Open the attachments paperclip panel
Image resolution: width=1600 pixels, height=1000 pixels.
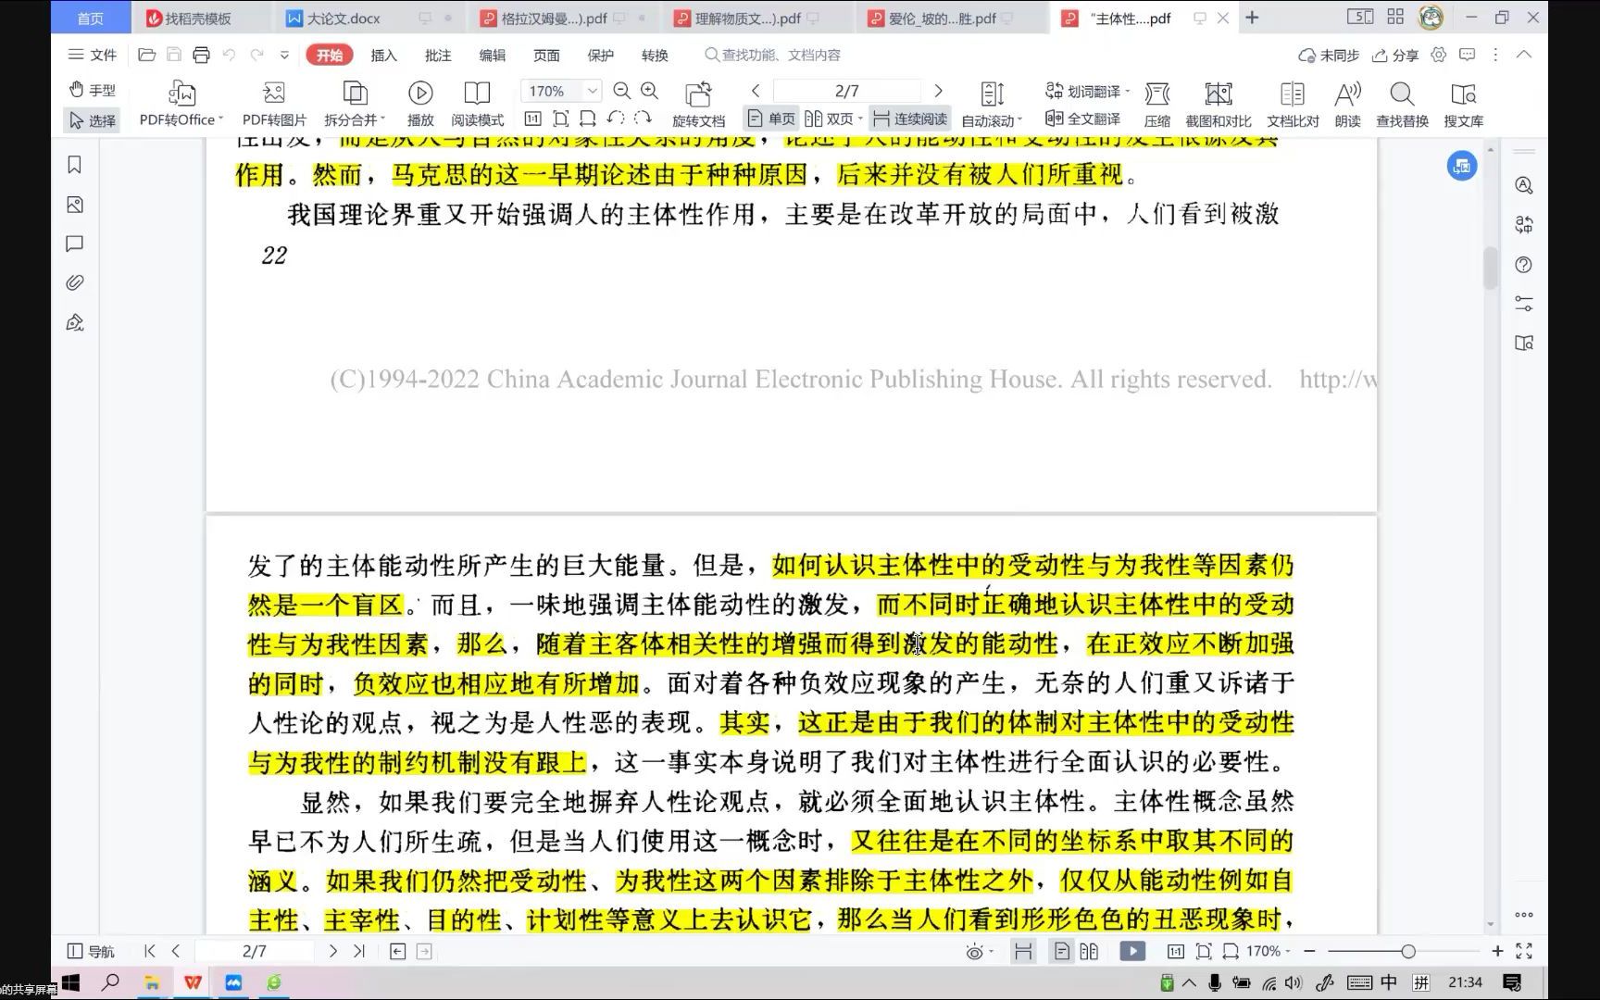(x=75, y=282)
